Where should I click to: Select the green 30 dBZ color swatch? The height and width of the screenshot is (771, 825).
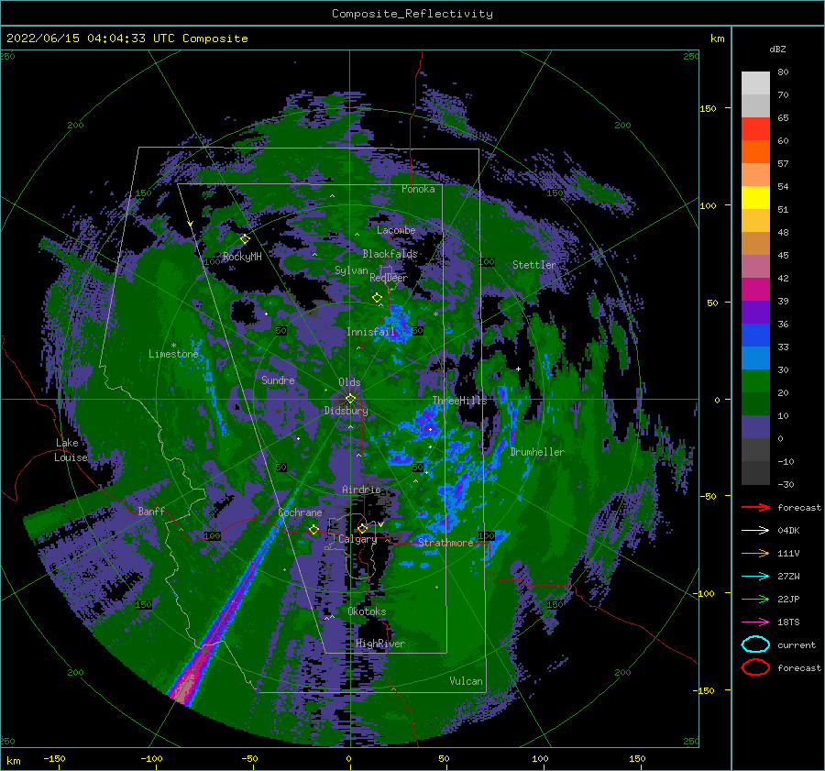coord(755,380)
